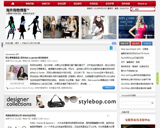Screen dimensions: 160x128
Task: Open the fashion silhouettes banner image
Action: [23, 28]
